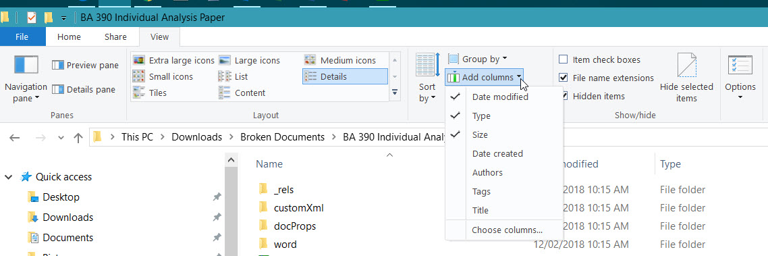Select the View ribbon tab

(x=160, y=36)
